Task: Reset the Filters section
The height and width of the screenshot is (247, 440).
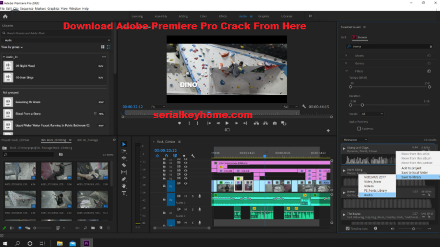Action: 429,71
